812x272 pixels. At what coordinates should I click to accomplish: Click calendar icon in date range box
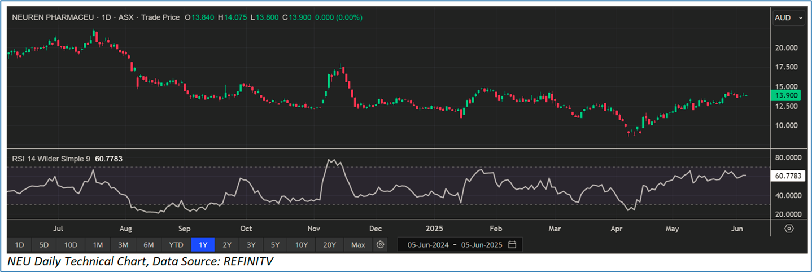click(512, 245)
